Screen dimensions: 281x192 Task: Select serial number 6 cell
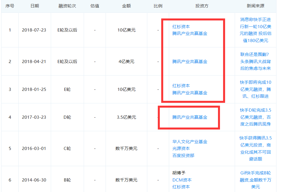tap(10, 180)
